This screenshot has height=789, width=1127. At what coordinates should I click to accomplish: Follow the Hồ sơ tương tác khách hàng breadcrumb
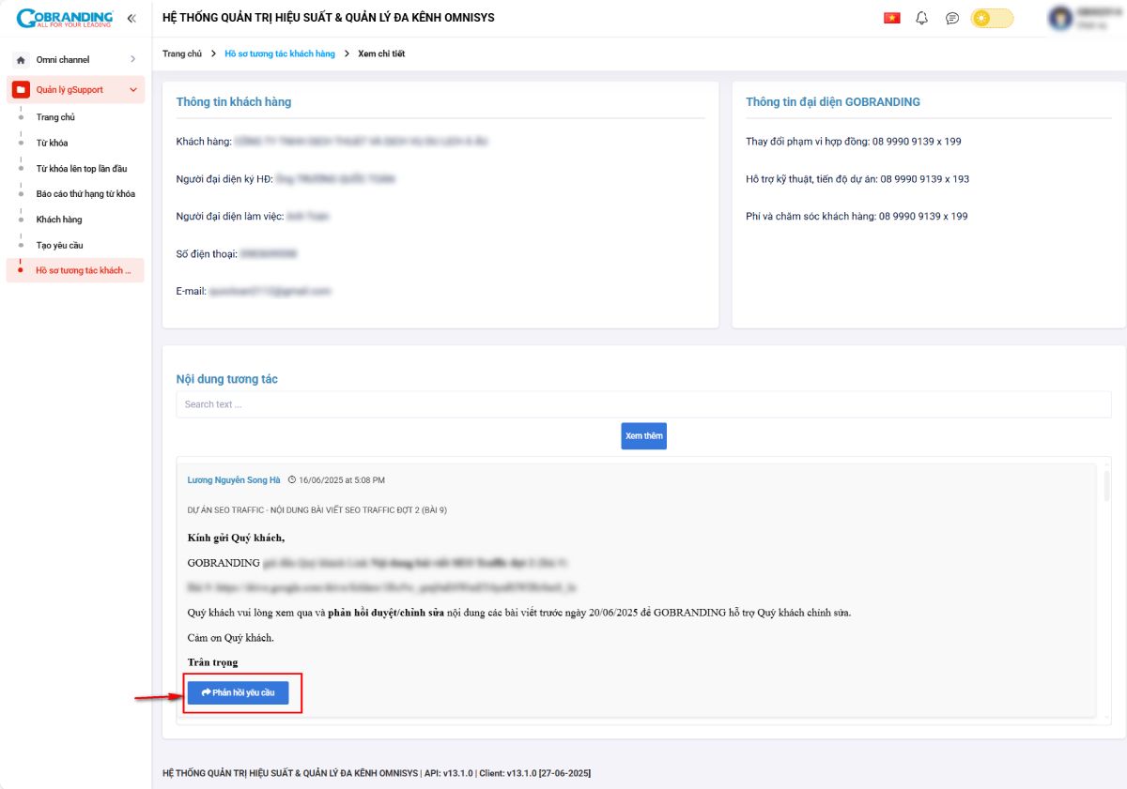(x=280, y=54)
